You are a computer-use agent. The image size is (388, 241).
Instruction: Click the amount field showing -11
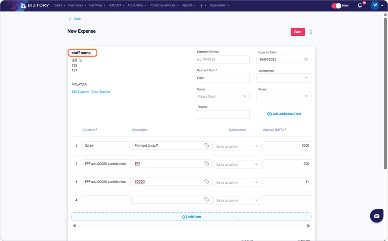tap(287, 182)
